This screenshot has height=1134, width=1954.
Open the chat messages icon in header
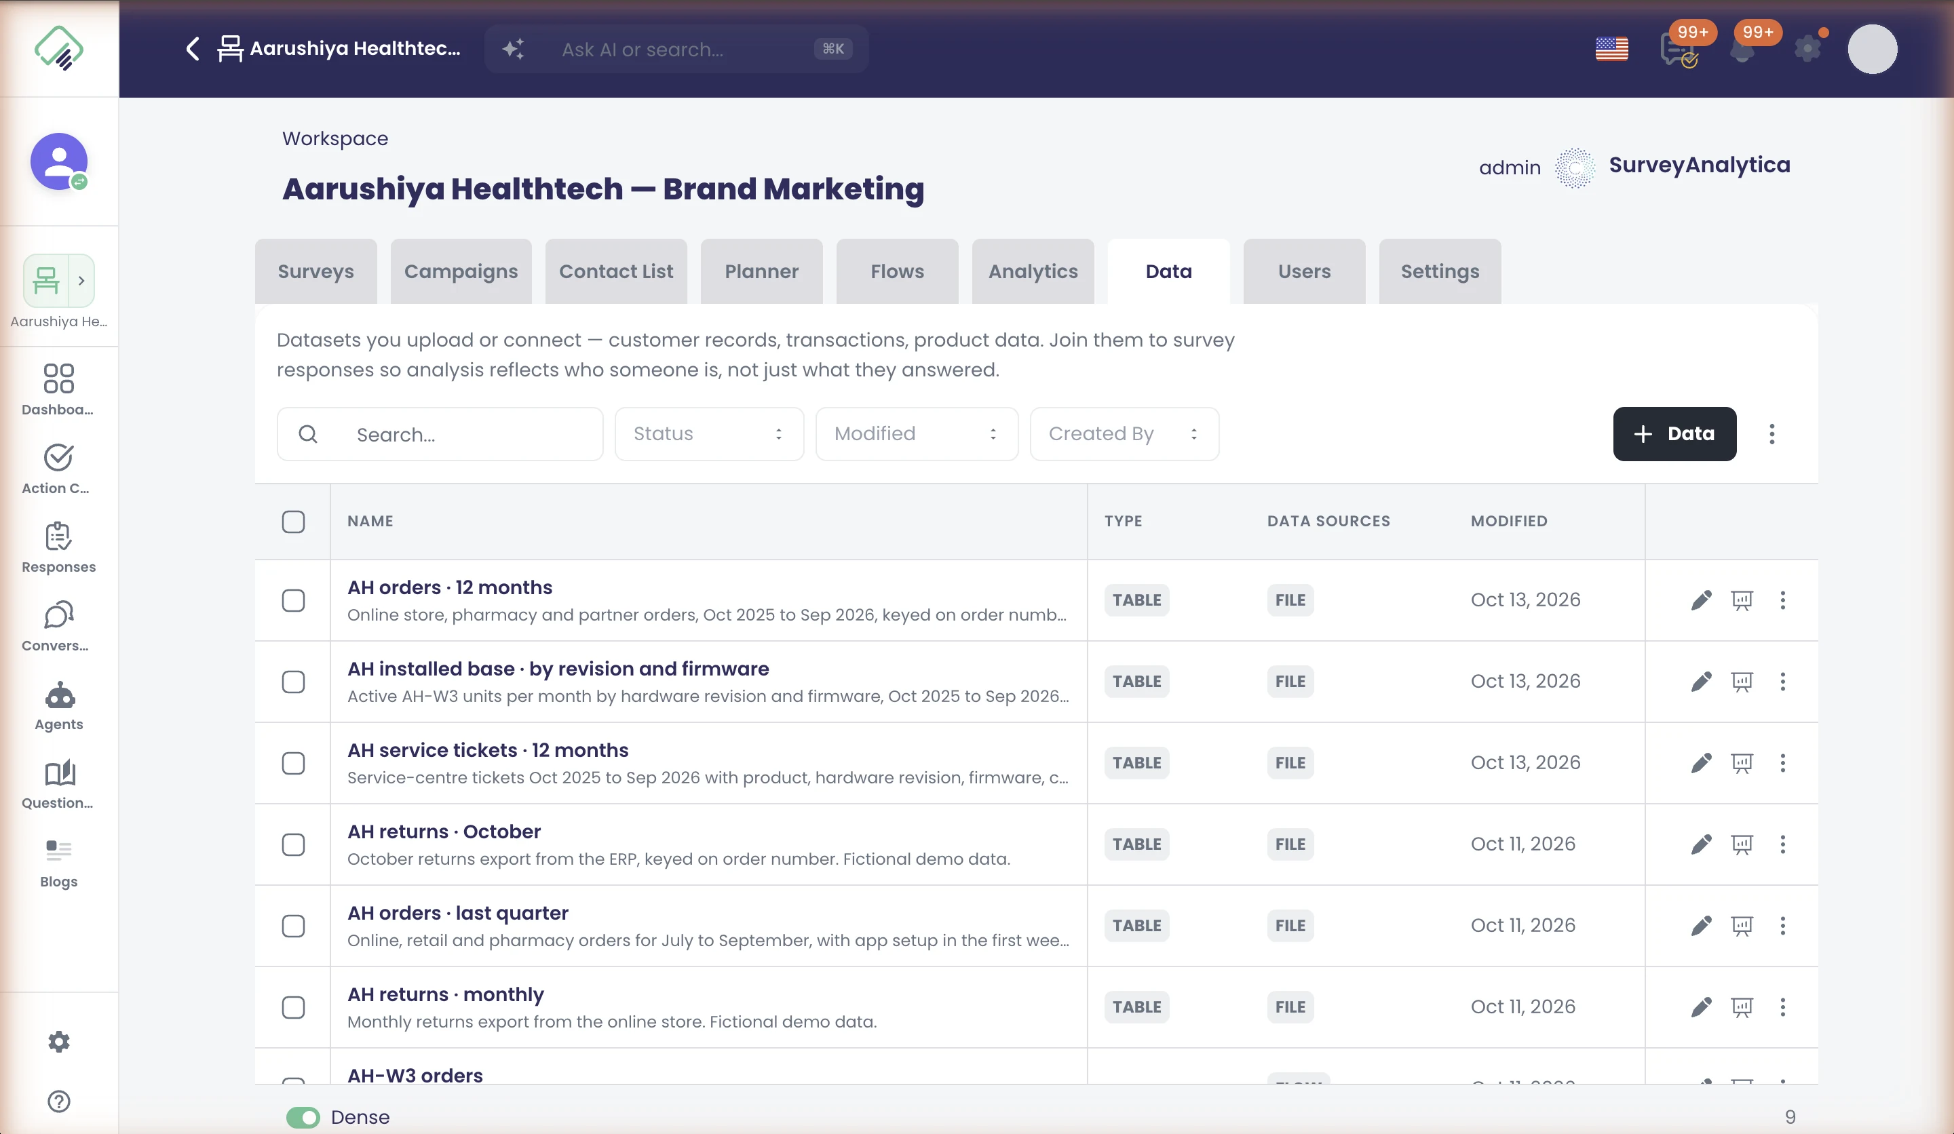point(1677,50)
